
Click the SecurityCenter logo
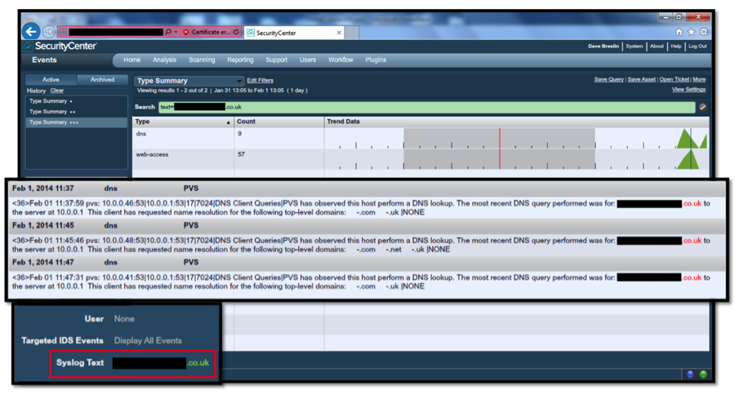coord(60,46)
